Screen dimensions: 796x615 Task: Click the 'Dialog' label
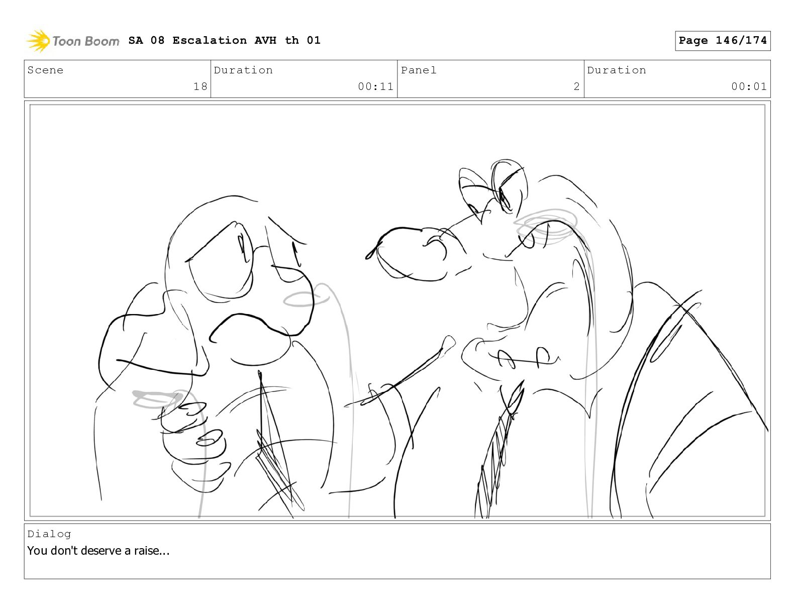pos(49,534)
